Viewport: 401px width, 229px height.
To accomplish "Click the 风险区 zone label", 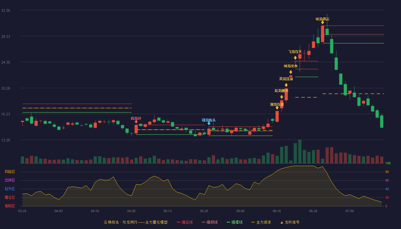I will click(10, 172).
